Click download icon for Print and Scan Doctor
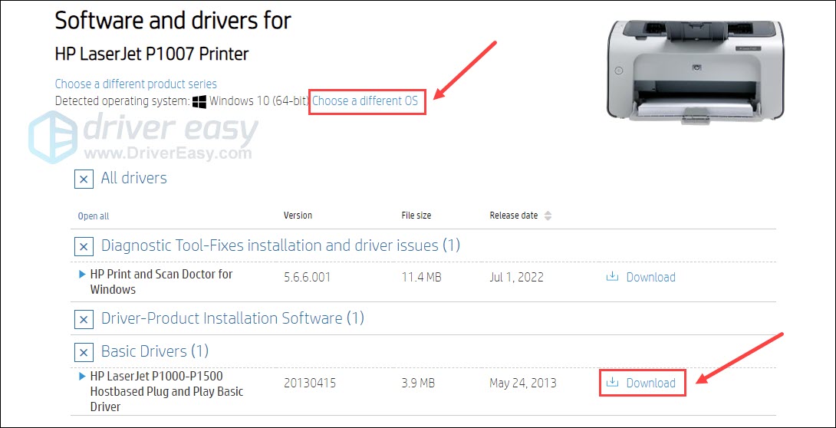 613,277
